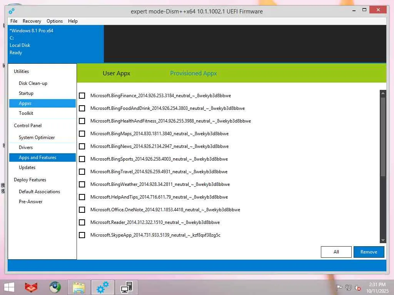Click the muted speaker tray icon
The height and width of the screenshot is (295, 394).
[x=358, y=288]
